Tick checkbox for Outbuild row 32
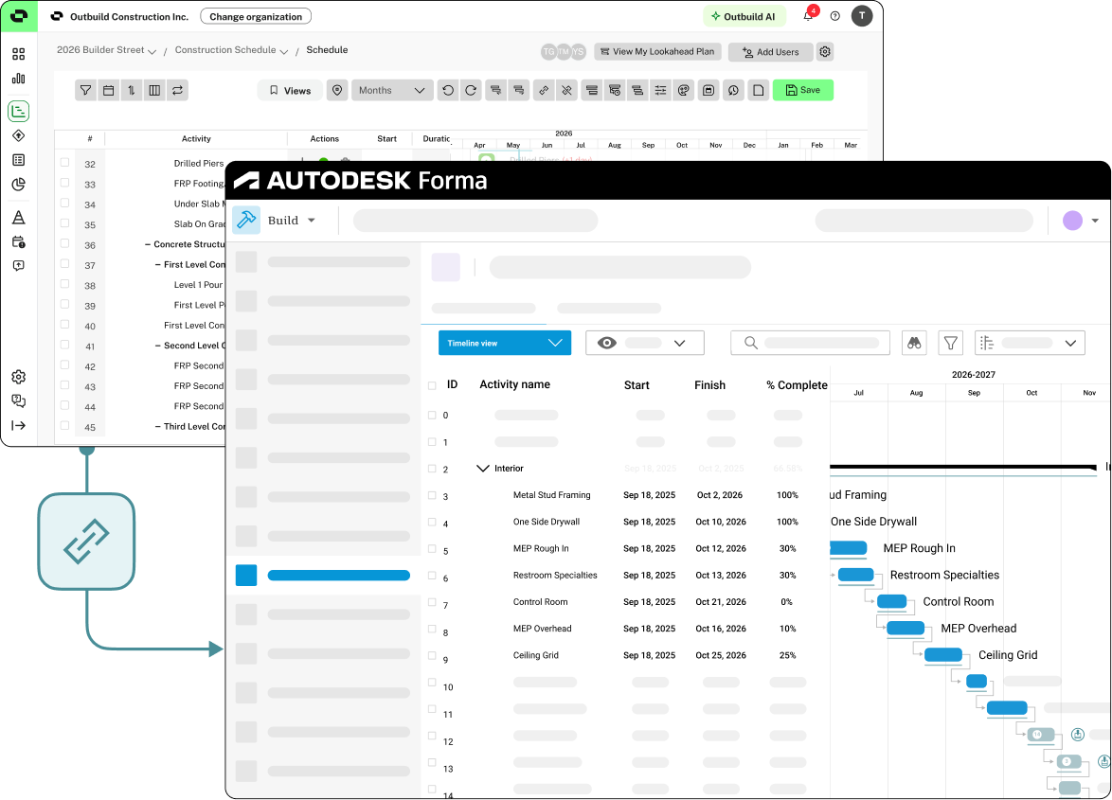The height and width of the screenshot is (800, 1112). [64, 163]
